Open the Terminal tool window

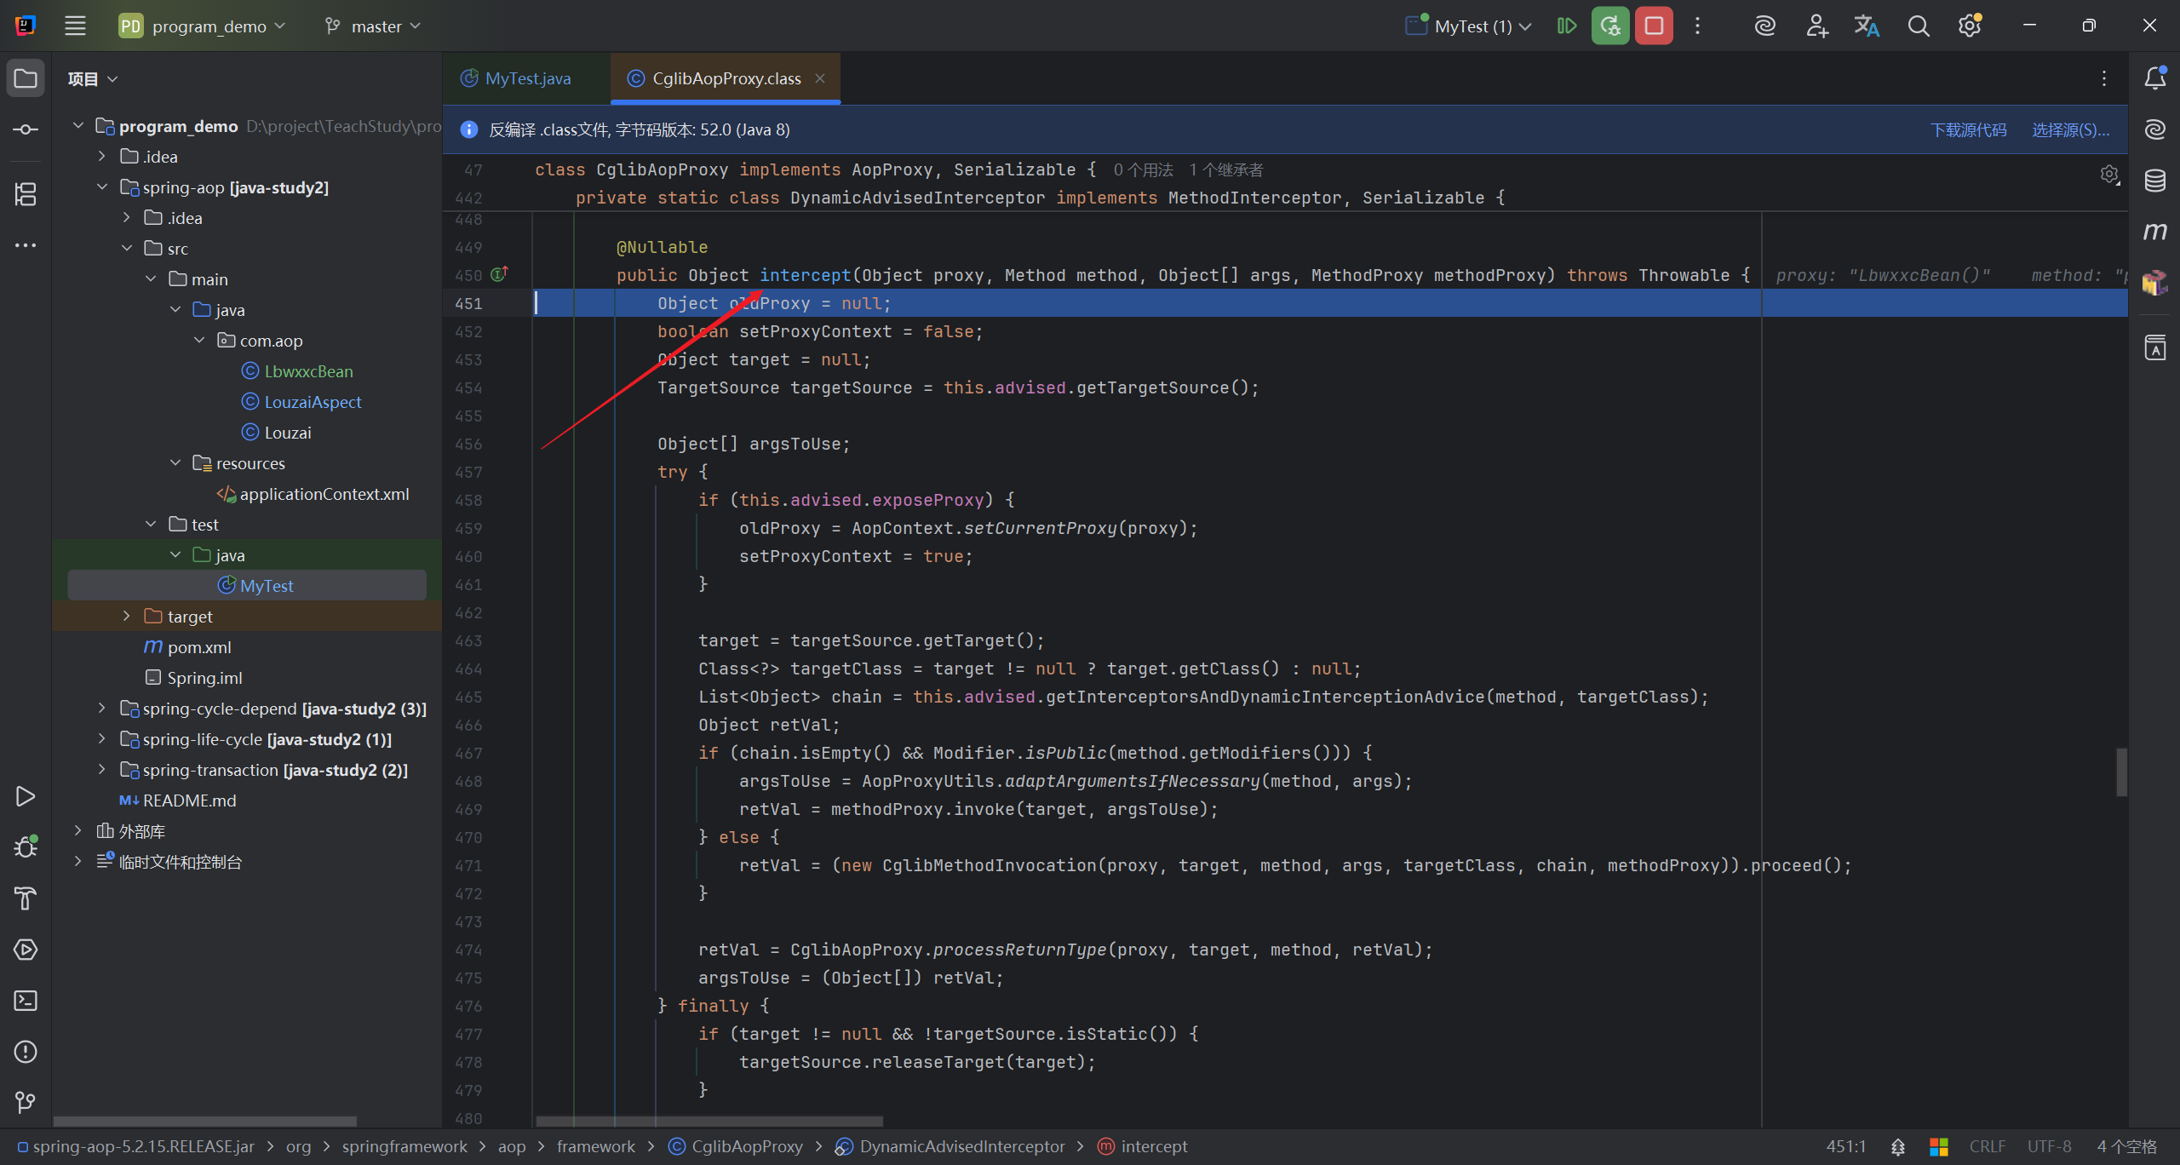pos(26,1000)
